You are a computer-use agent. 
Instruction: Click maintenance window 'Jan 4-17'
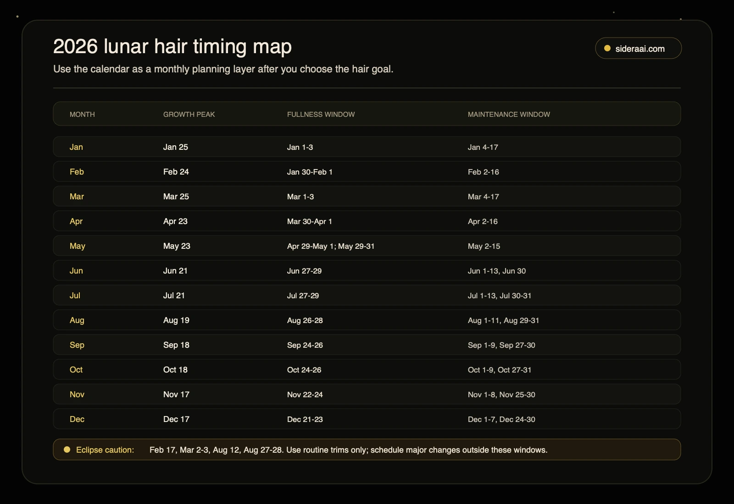[x=483, y=147]
